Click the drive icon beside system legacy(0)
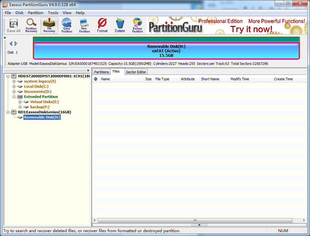Viewport: 310px width, 236px height. point(20,81)
